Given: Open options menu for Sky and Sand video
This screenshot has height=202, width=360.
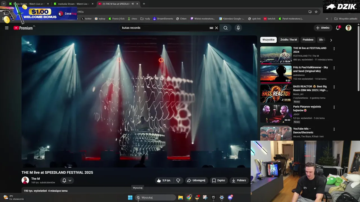Looking at the screenshot, I should (x=334, y=68).
